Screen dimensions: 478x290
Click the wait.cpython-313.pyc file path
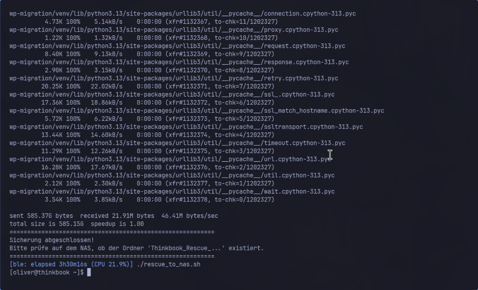click(172, 191)
